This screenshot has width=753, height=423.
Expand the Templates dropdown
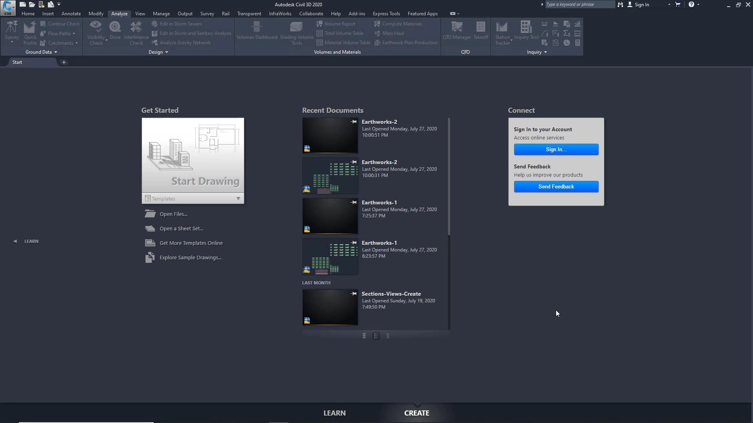[238, 199]
